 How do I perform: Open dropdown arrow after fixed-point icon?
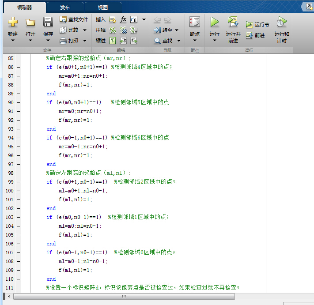144,19
